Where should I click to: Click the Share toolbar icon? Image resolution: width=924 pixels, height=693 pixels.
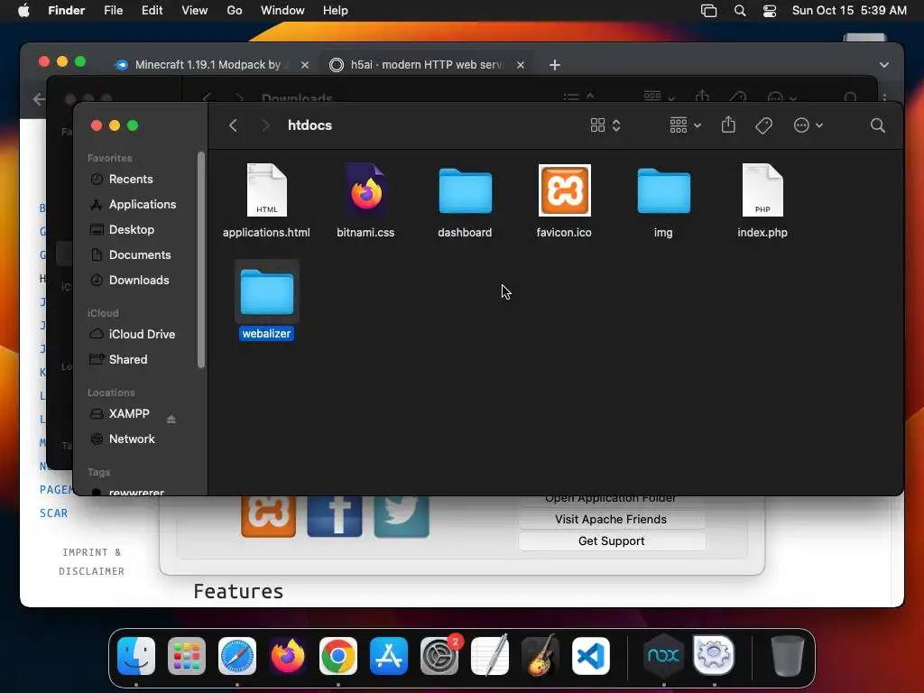point(728,125)
